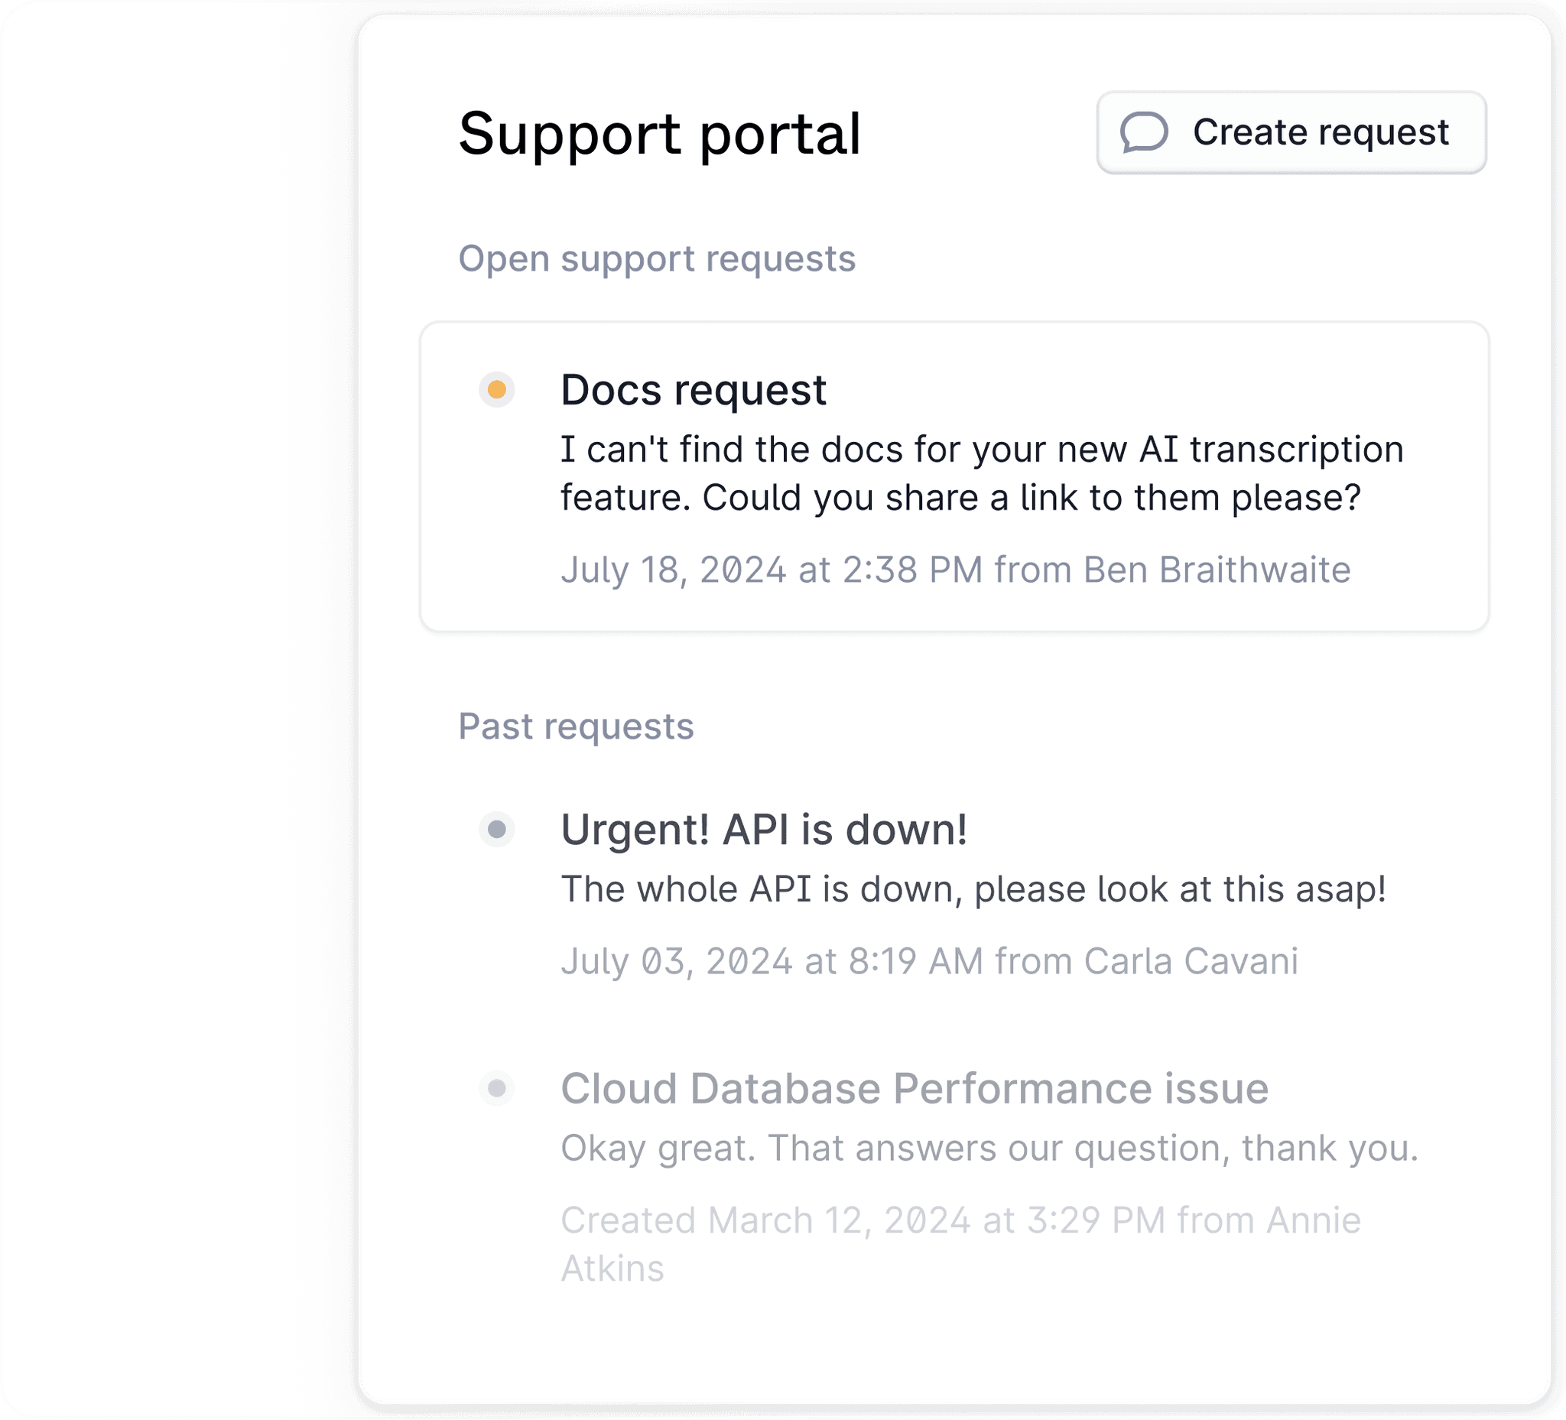Open the Cloud Database Performance issue
Screen dimensions: 1566x1420
coord(915,1088)
